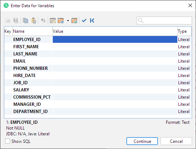Click the save disk icon in toolbar

coord(16,21)
